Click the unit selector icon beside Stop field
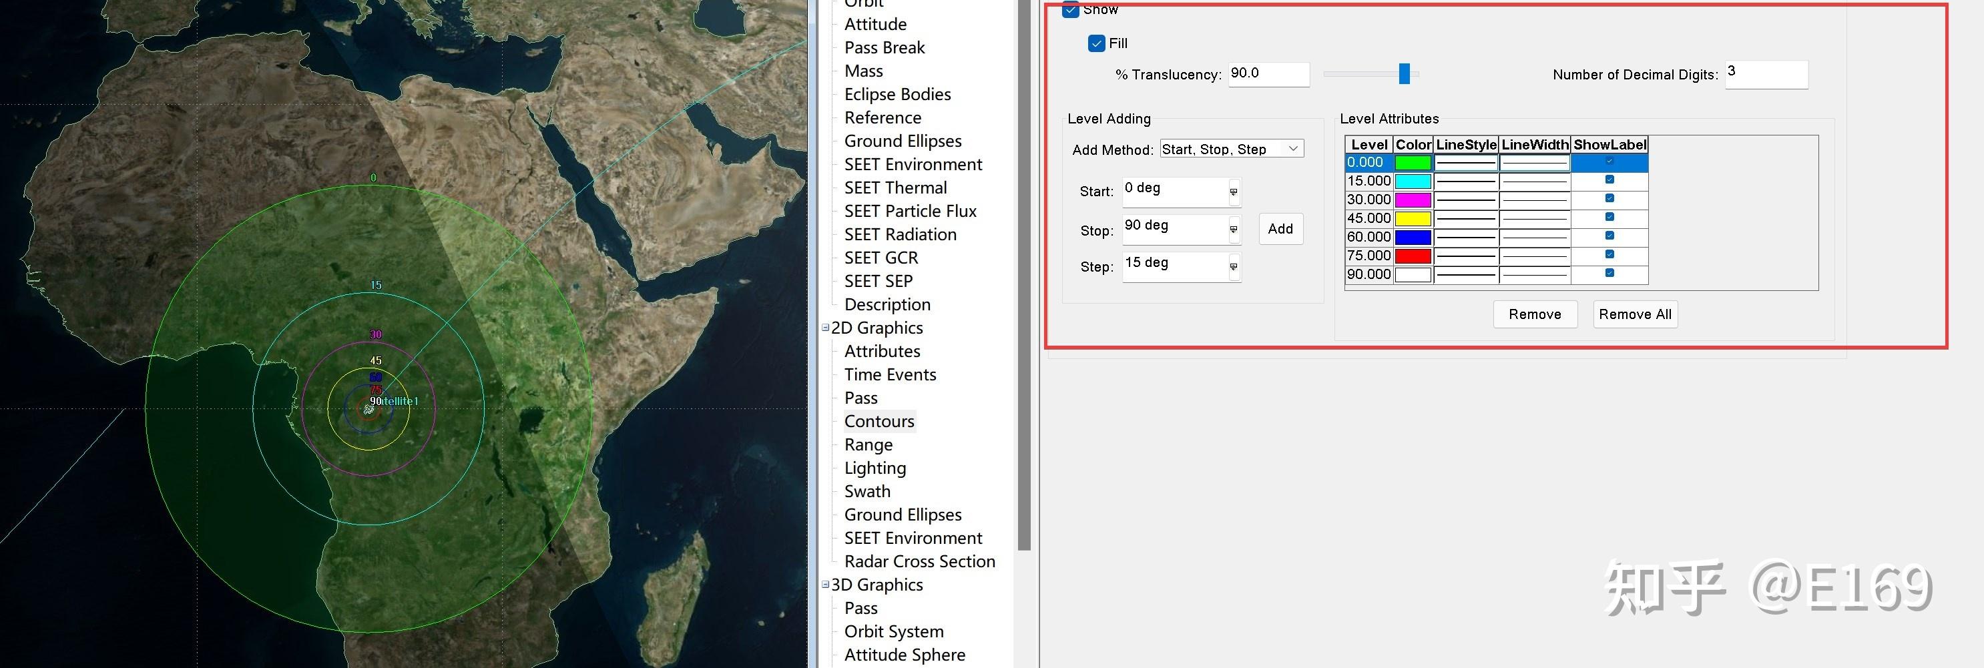This screenshot has width=1984, height=668. pyautogui.click(x=1233, y=230)
